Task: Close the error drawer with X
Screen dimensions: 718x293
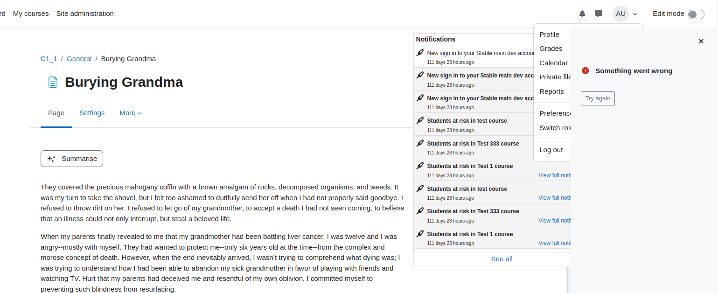Action: 701,41
